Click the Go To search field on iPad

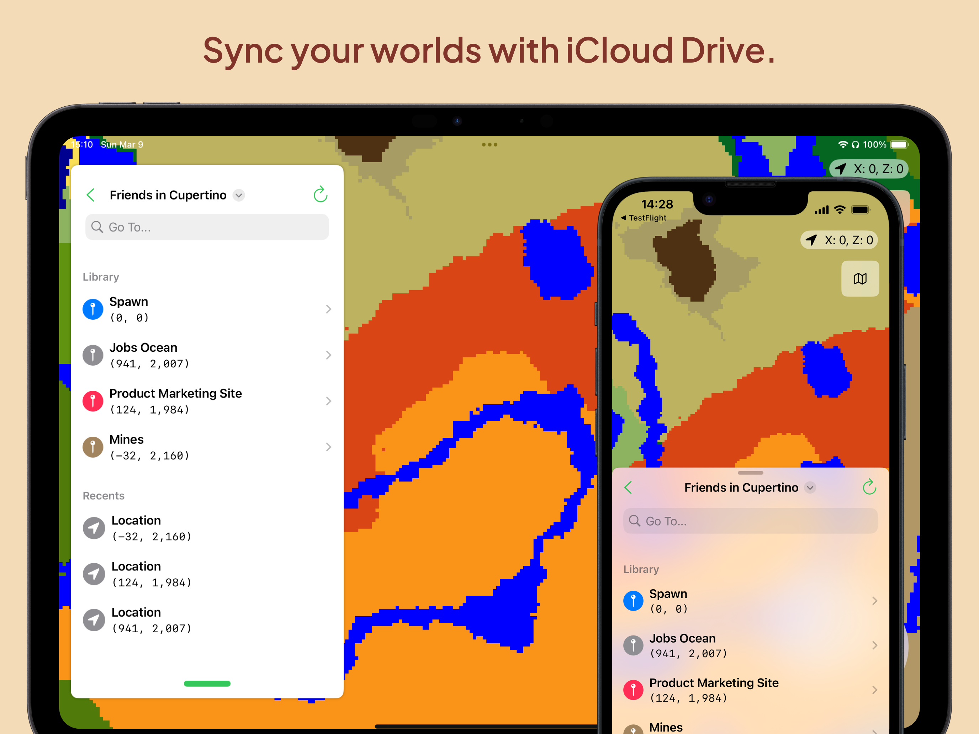(x=207, y=227)
